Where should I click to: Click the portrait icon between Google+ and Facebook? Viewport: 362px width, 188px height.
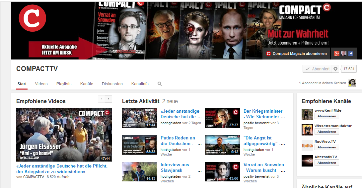point(344,54)
